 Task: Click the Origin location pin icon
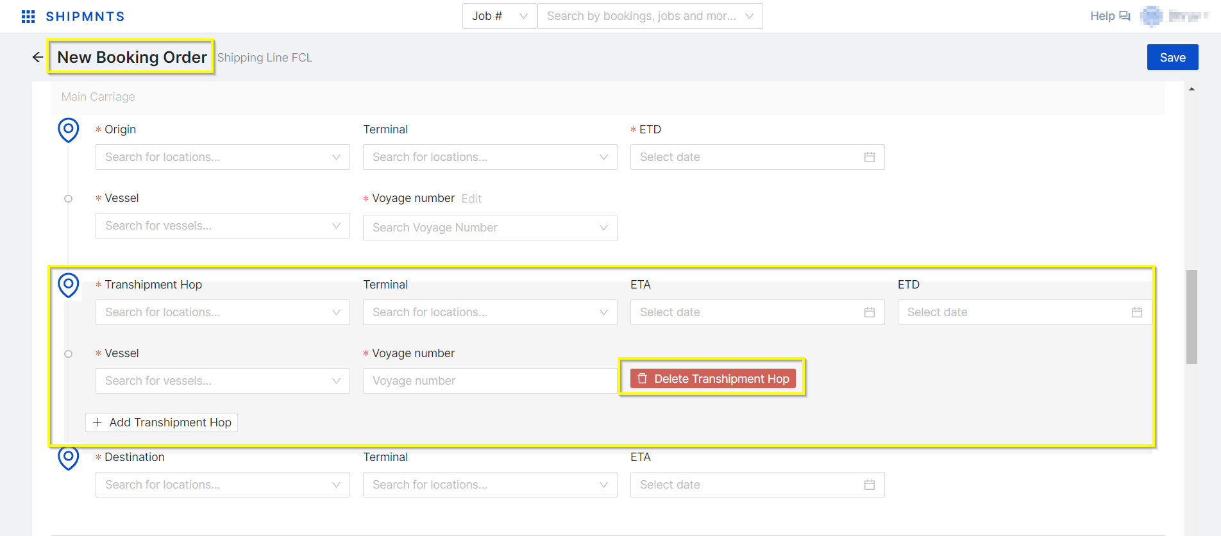click(x=69, y=130)
